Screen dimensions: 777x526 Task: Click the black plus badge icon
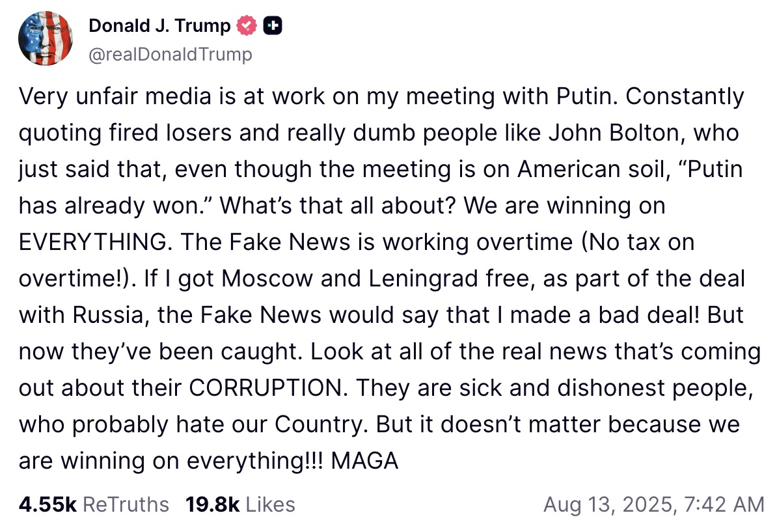(273, 26)
